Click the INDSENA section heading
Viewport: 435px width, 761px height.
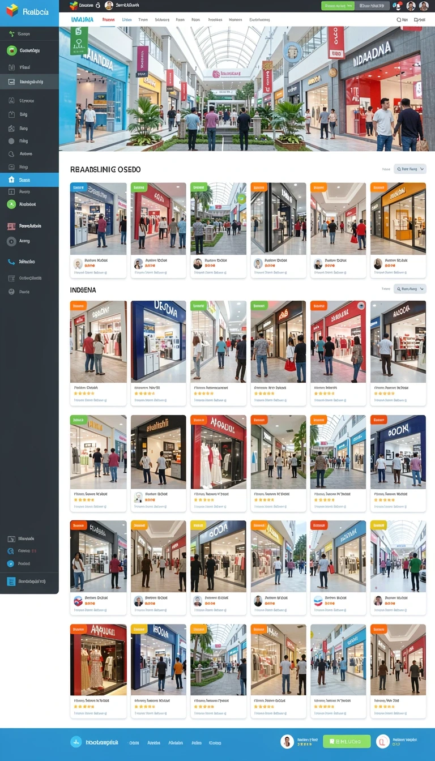pyautogui.click(x=83, y=290)
